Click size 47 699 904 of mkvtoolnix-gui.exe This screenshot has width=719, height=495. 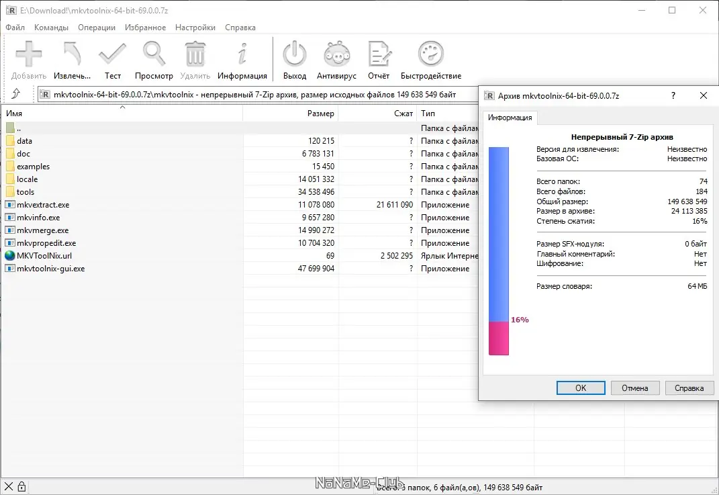(x=316, y=269)
